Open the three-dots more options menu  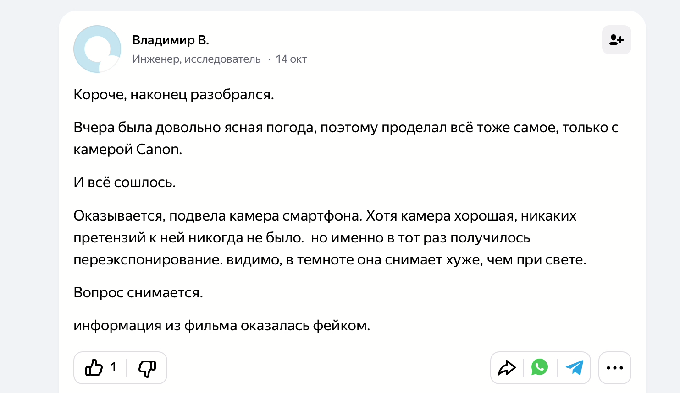(x=615, y=368)
